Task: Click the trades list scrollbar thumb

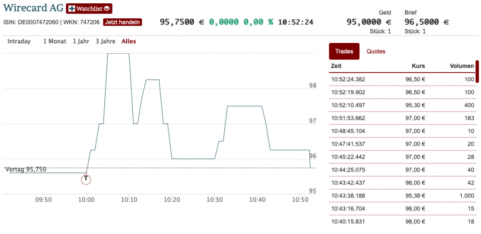Action: coord(477,72)
